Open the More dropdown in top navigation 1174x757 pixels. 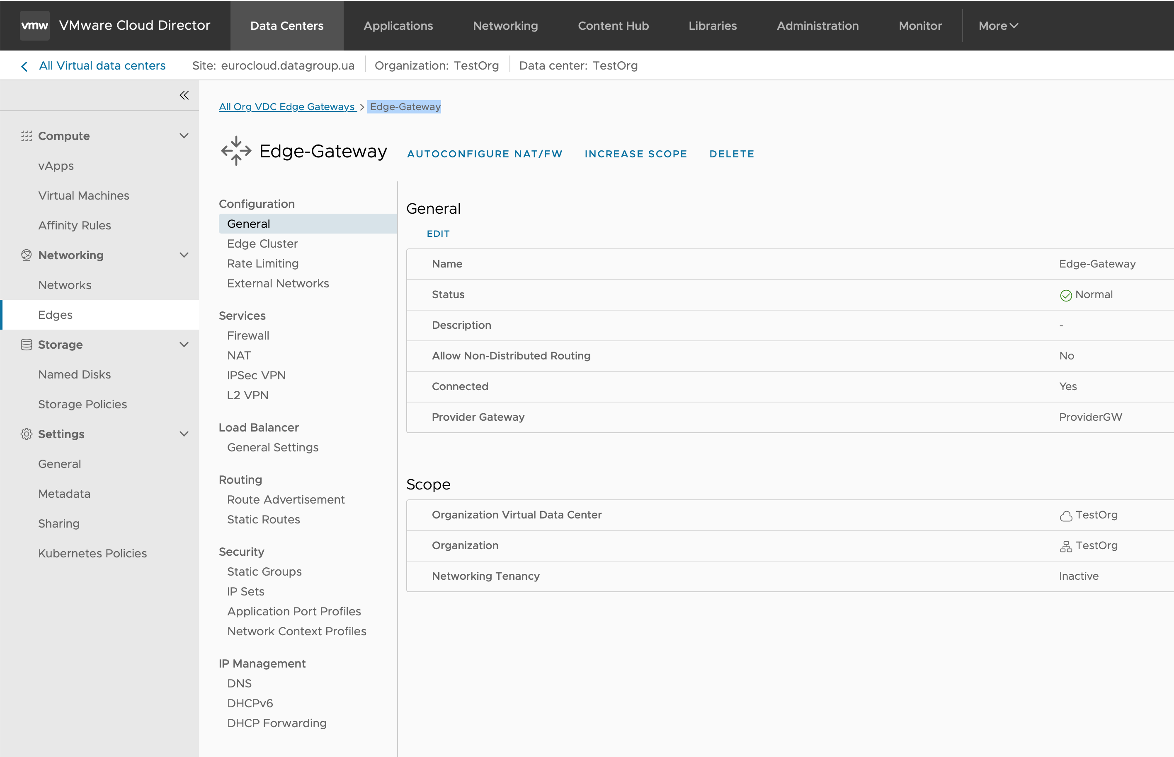coord(998,26)
